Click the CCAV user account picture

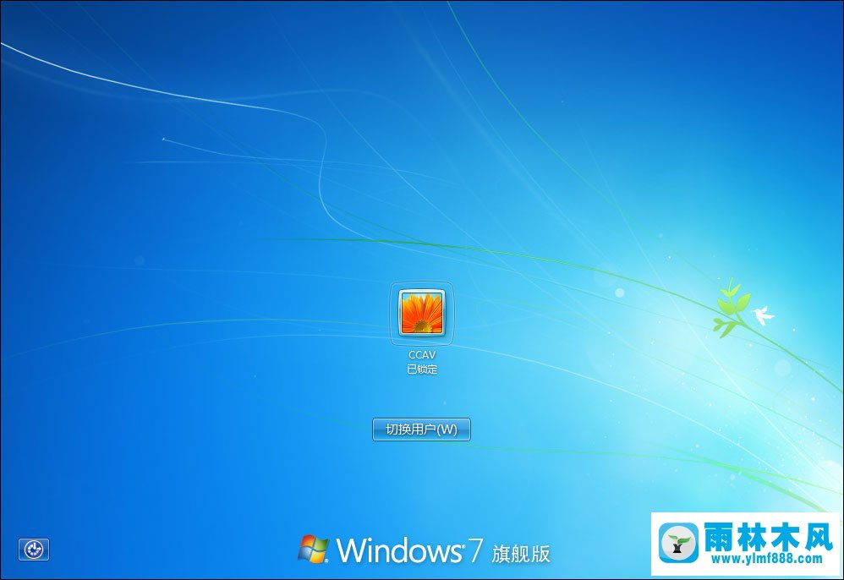pyautogui.click(x=421, y=312)
